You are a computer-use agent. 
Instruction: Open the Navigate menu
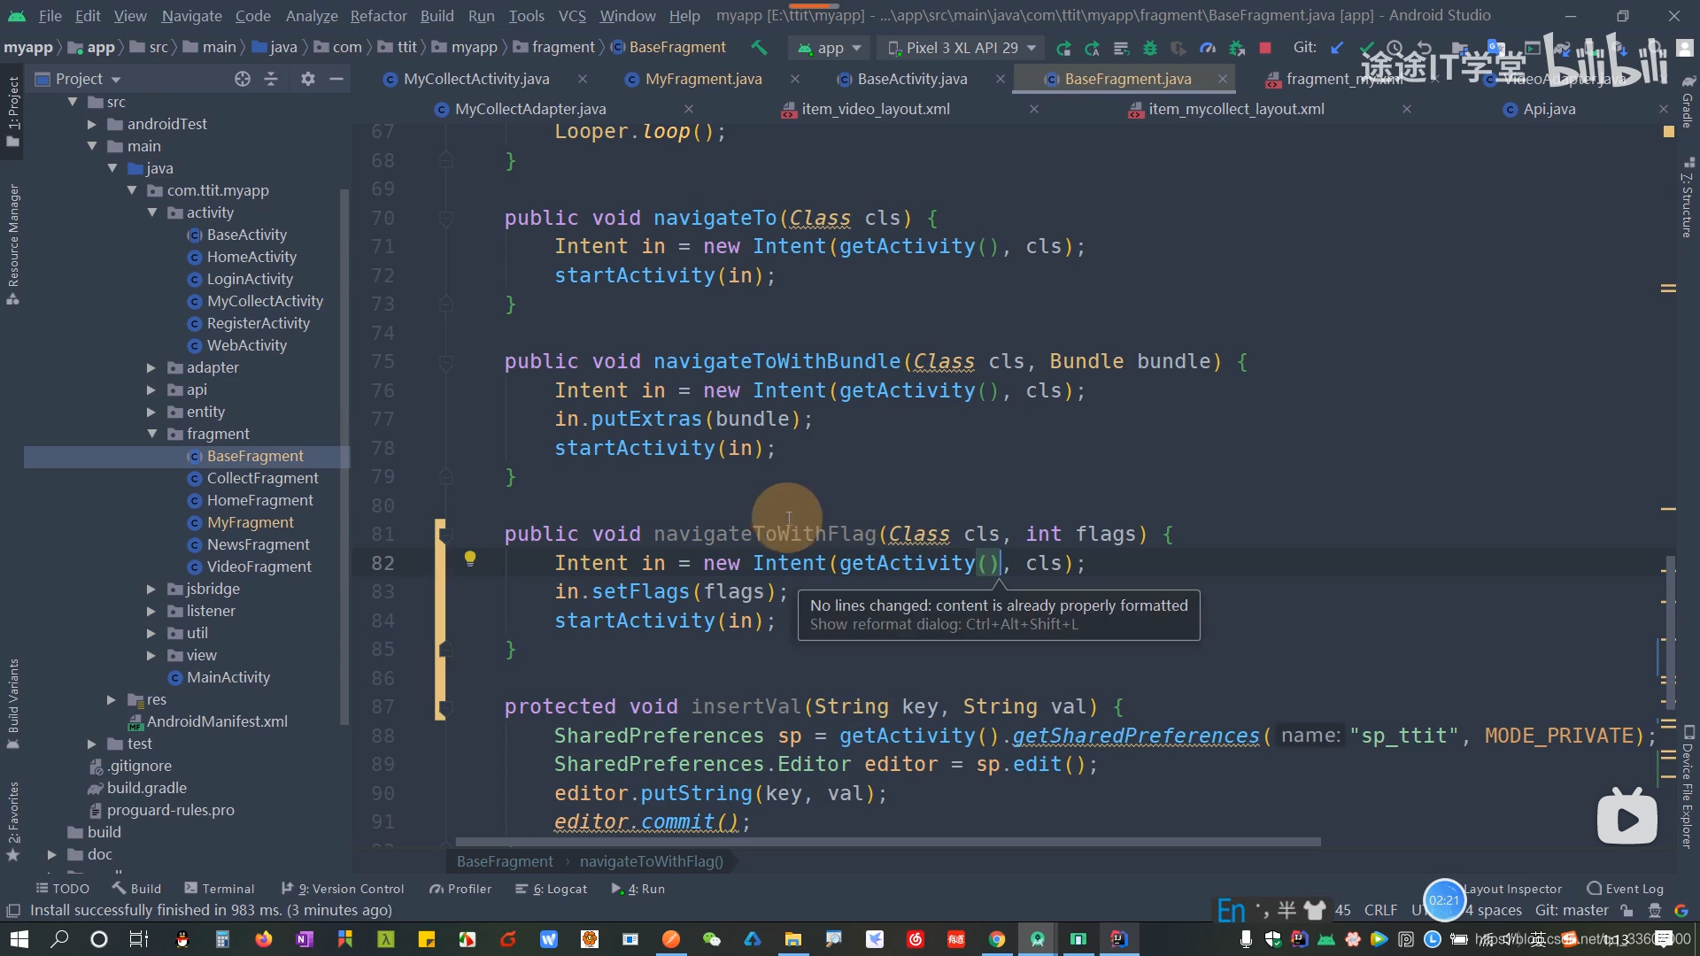click(191, 16)
